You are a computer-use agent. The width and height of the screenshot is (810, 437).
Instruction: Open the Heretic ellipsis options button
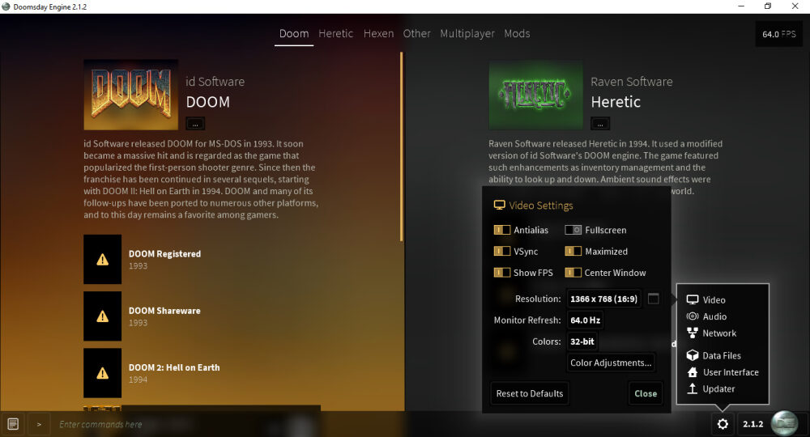pos(600,124)
